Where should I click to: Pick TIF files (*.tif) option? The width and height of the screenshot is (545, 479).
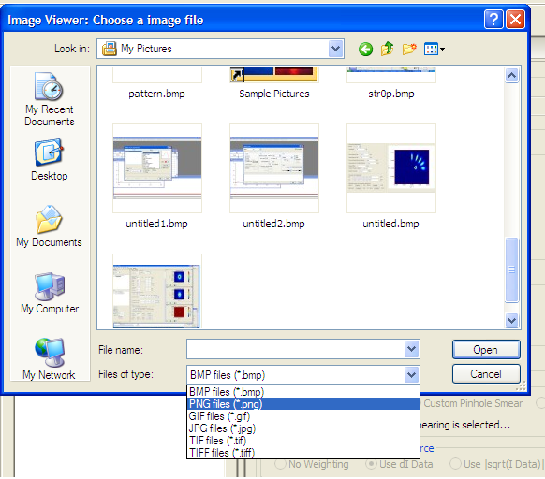tap(303, 441)
